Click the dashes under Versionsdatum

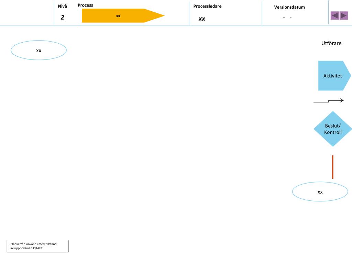coord(287,18)
